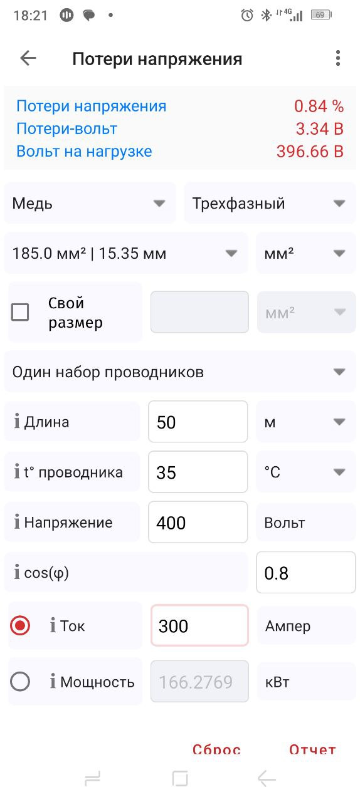Tap the info icon beside Мощность

coord(53,682)
